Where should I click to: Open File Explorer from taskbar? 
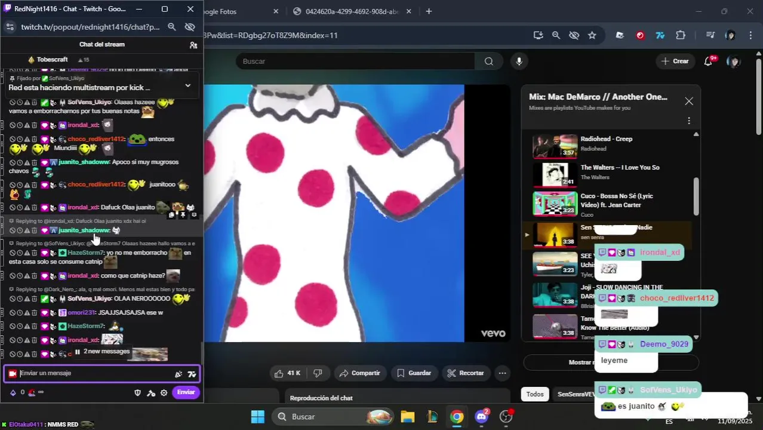tap(407, 416)
